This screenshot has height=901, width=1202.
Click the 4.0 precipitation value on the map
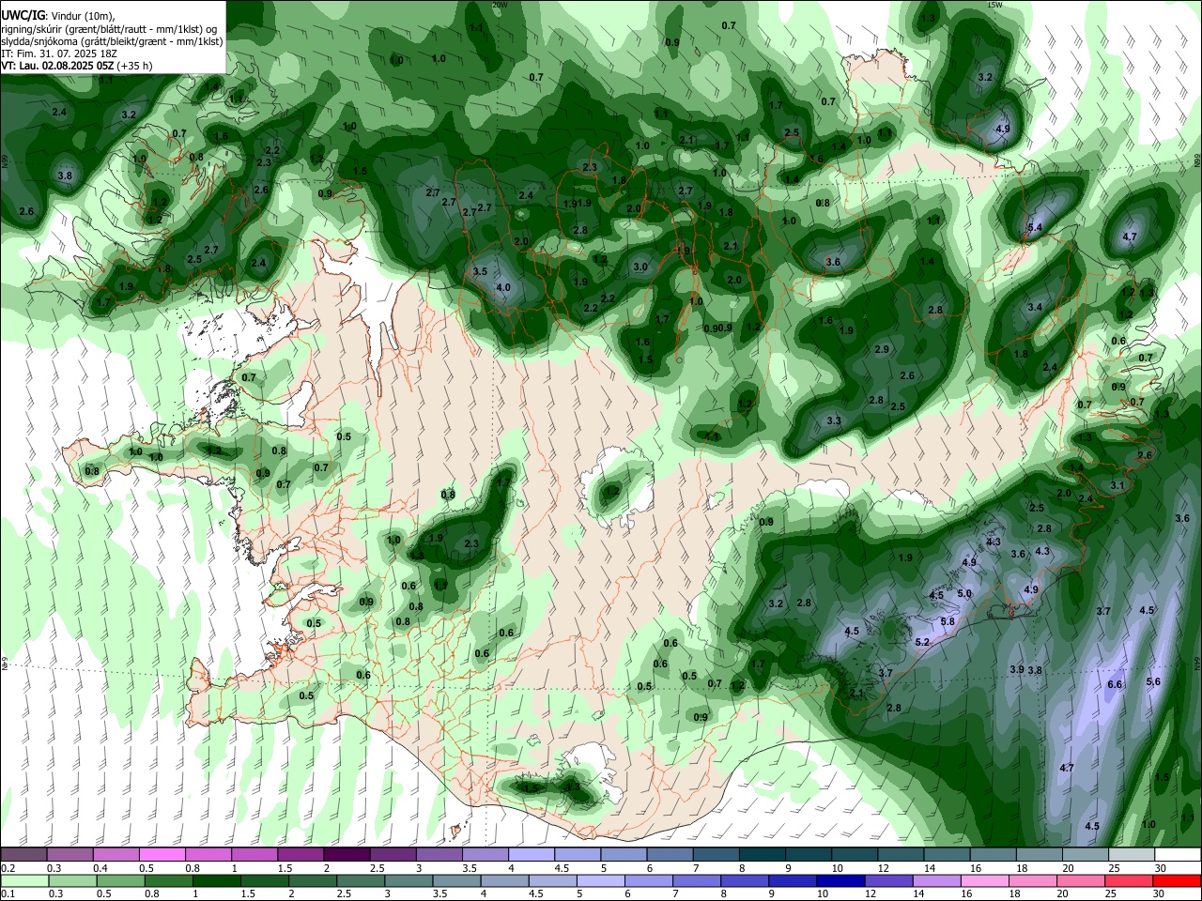[x=503, y=288]
